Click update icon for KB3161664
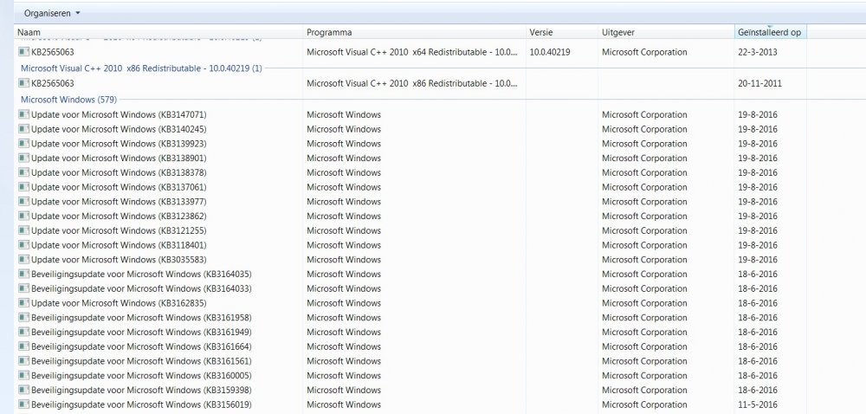 click(23, 346)
